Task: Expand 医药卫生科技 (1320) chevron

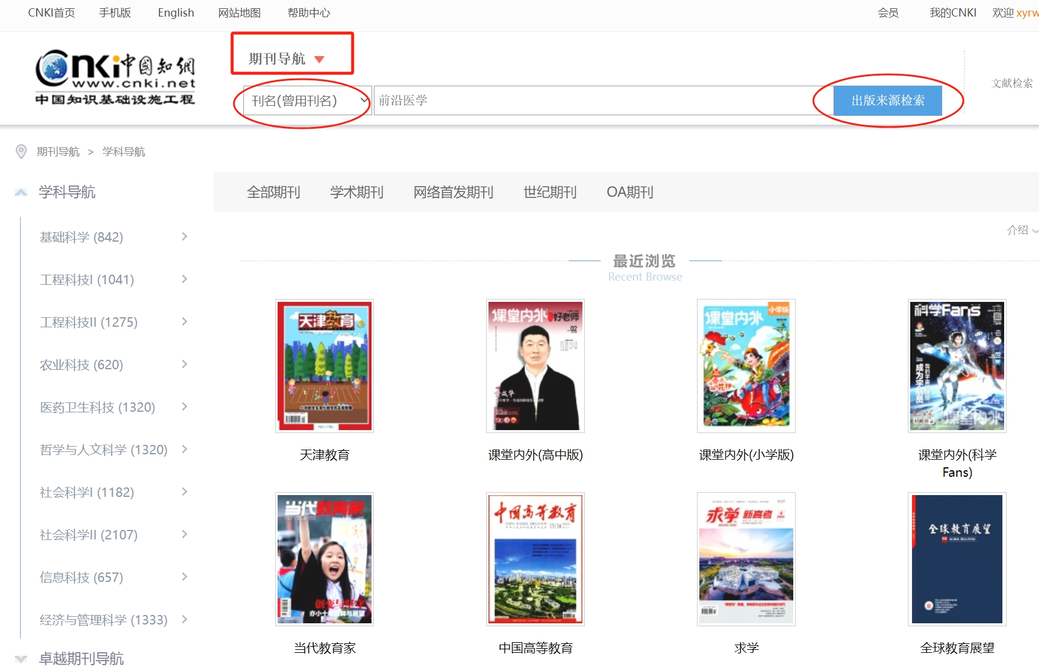Action: tap(184, 406)
